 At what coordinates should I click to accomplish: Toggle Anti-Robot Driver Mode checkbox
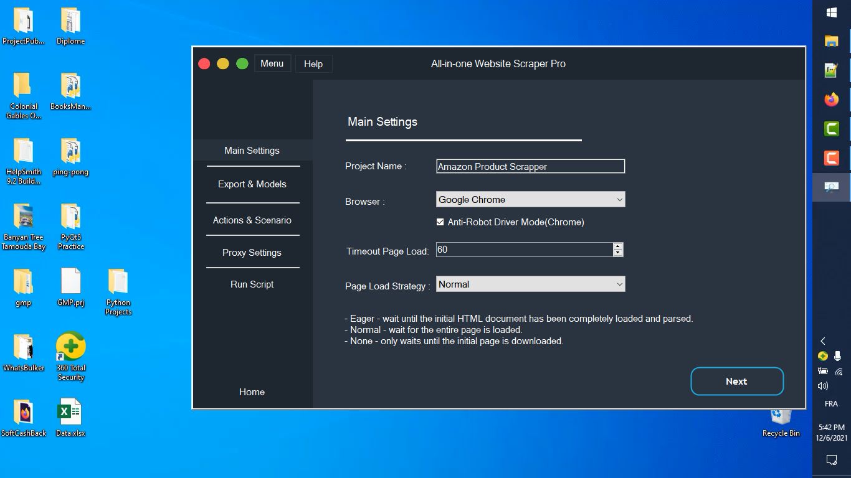pos(440,222)
